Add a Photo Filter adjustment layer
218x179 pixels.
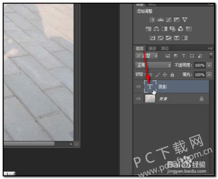(173, 29)
